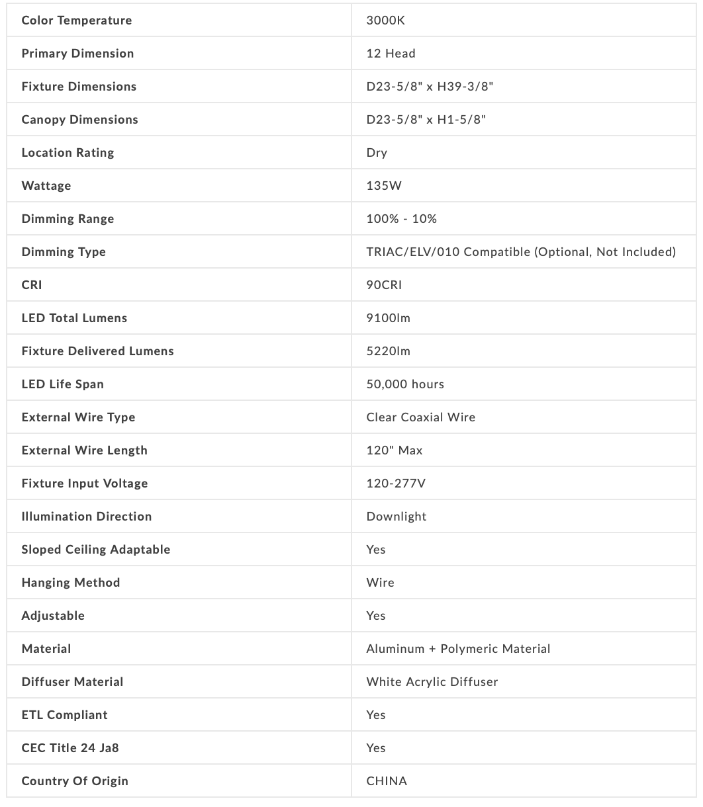Select the CHINA country of origin value

pyautogui.click(x=387, y=781)
